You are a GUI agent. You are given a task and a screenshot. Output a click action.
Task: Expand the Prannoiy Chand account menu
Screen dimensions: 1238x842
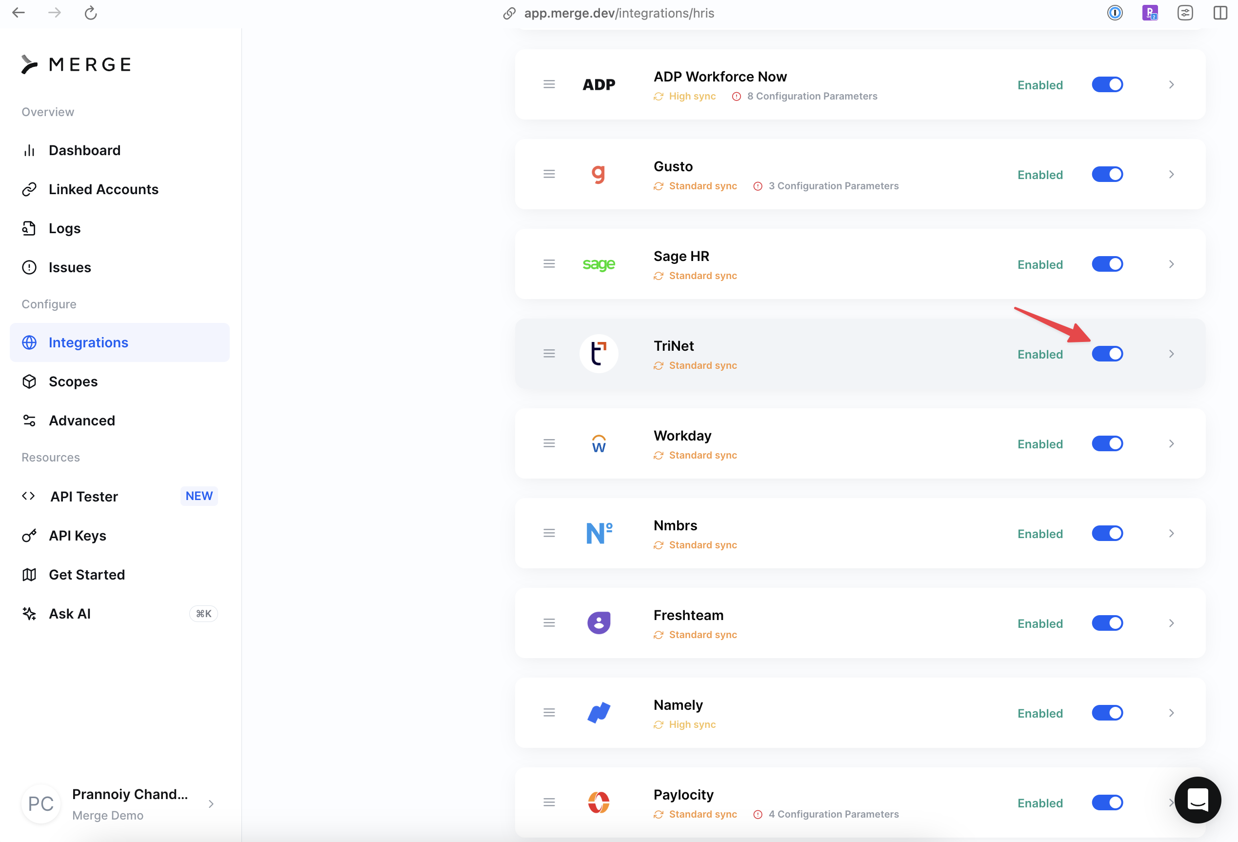pyautogui.click(x=211, y=803)
